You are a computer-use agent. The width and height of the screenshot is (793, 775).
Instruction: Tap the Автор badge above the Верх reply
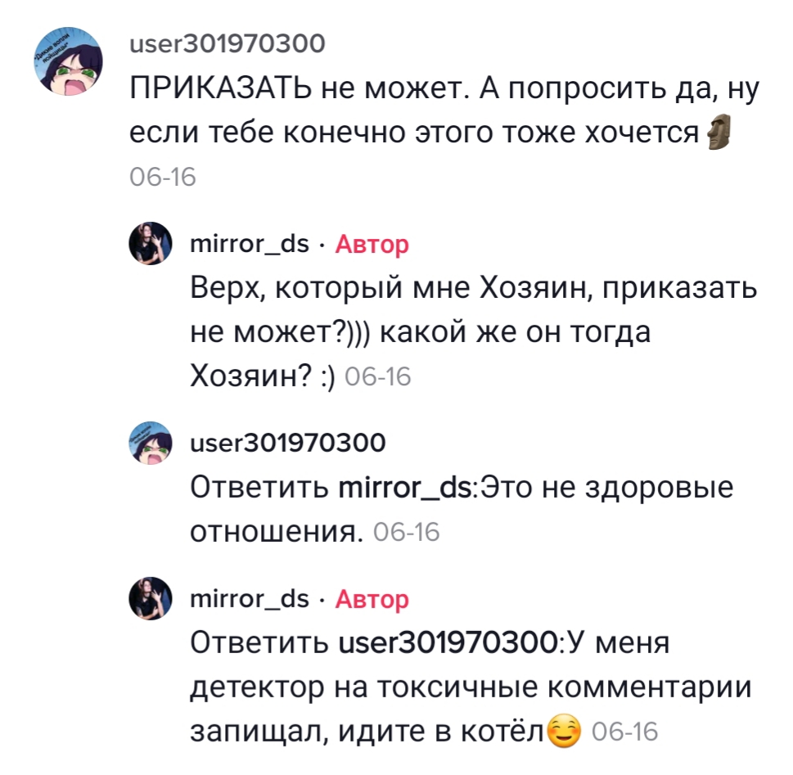tap(372, 244)
